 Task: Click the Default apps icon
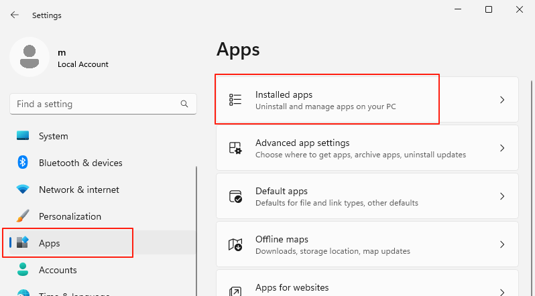[235, 196]
